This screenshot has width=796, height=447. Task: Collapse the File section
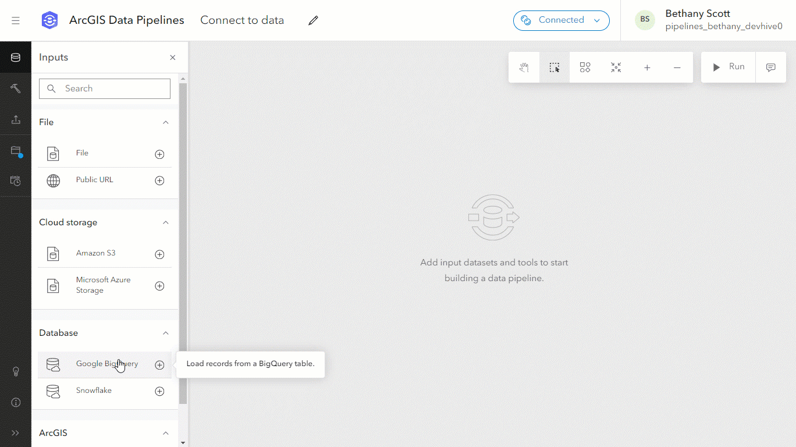(x=165, y=122)
